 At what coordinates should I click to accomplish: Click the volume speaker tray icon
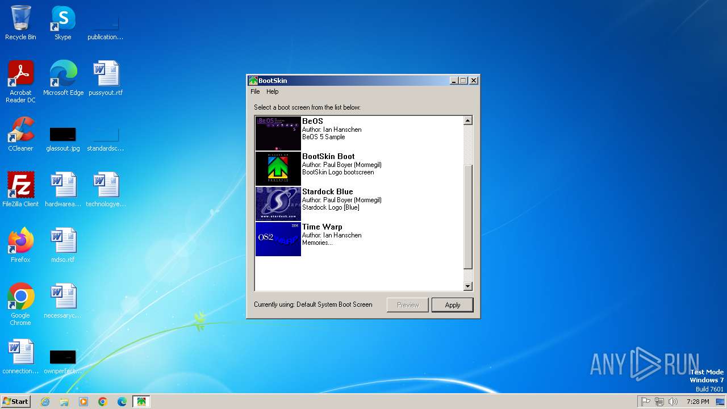(x=673, y=402)
